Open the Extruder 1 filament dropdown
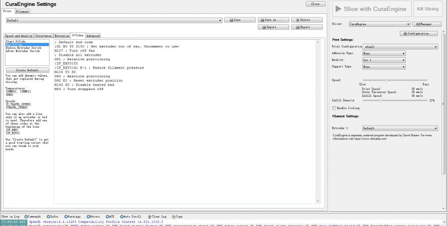The width and height of the screenshot is (447, 226). (400, 128)
